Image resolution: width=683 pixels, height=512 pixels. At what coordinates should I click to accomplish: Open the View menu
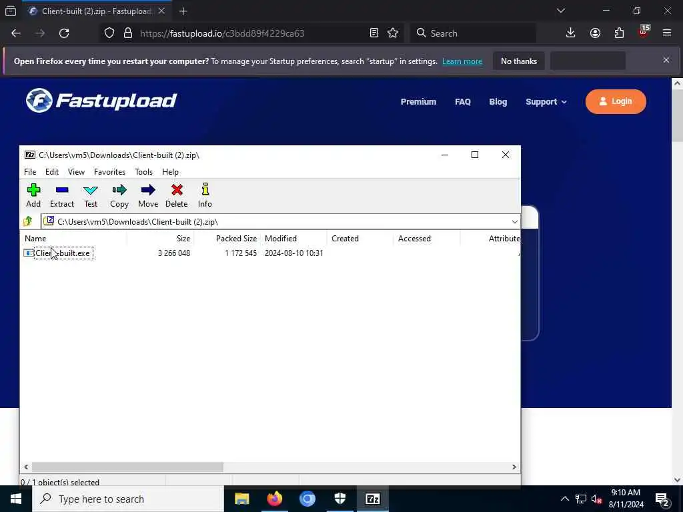click(x=76, y=172)
